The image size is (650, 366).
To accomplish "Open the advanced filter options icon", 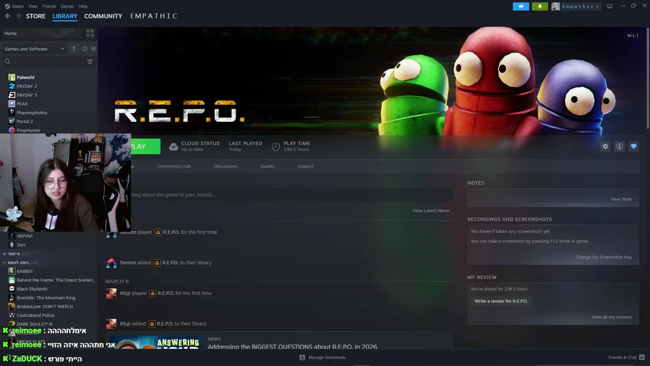I will (x=90, y=62).
